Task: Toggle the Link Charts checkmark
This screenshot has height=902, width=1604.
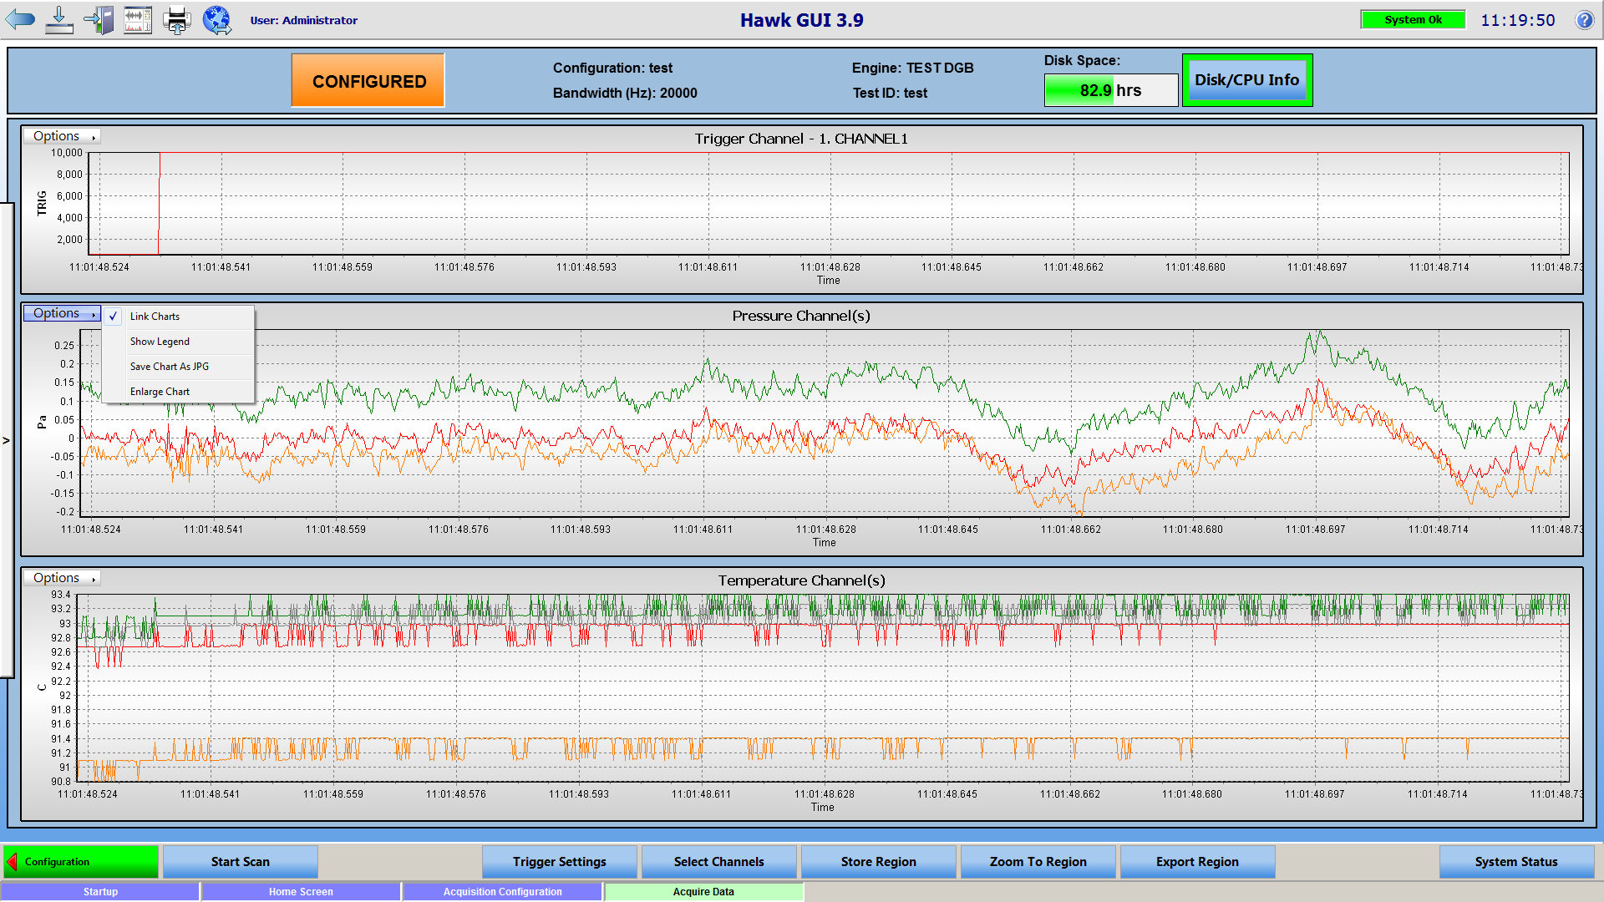Action: (x=114, y=317)
